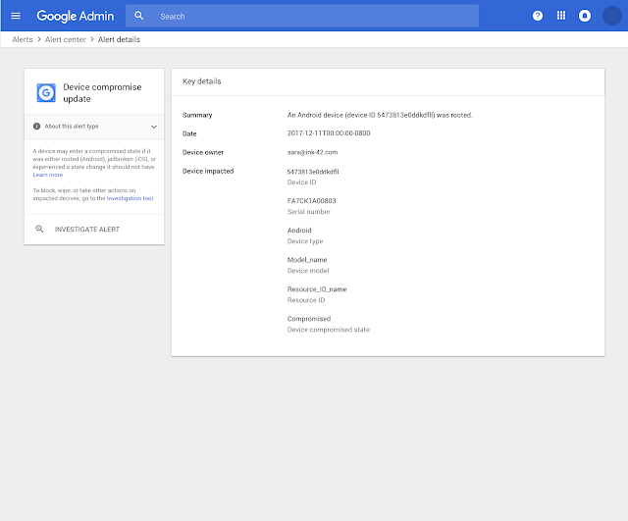Open the hamburger main menu
The width and height of the screenshot is (628, 521).
click(15, 16)
